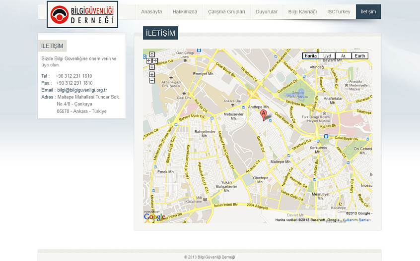This screenshot has height=261, width=420.
Task: Click the 'Mebusevleri Mh.' map label
Action: pyautogui.click(x=234, y=116)
